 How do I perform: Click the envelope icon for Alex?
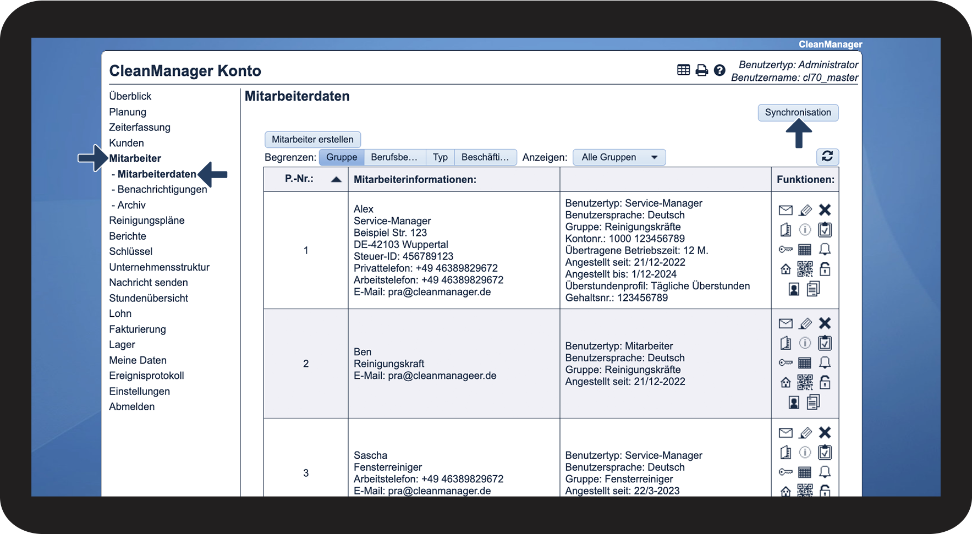pyautogui.click(x=786, y=210)
